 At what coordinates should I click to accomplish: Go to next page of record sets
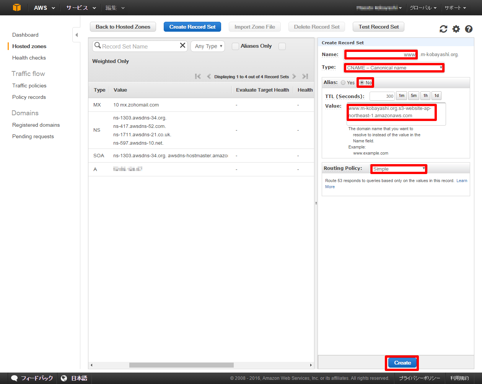[294, 76]
